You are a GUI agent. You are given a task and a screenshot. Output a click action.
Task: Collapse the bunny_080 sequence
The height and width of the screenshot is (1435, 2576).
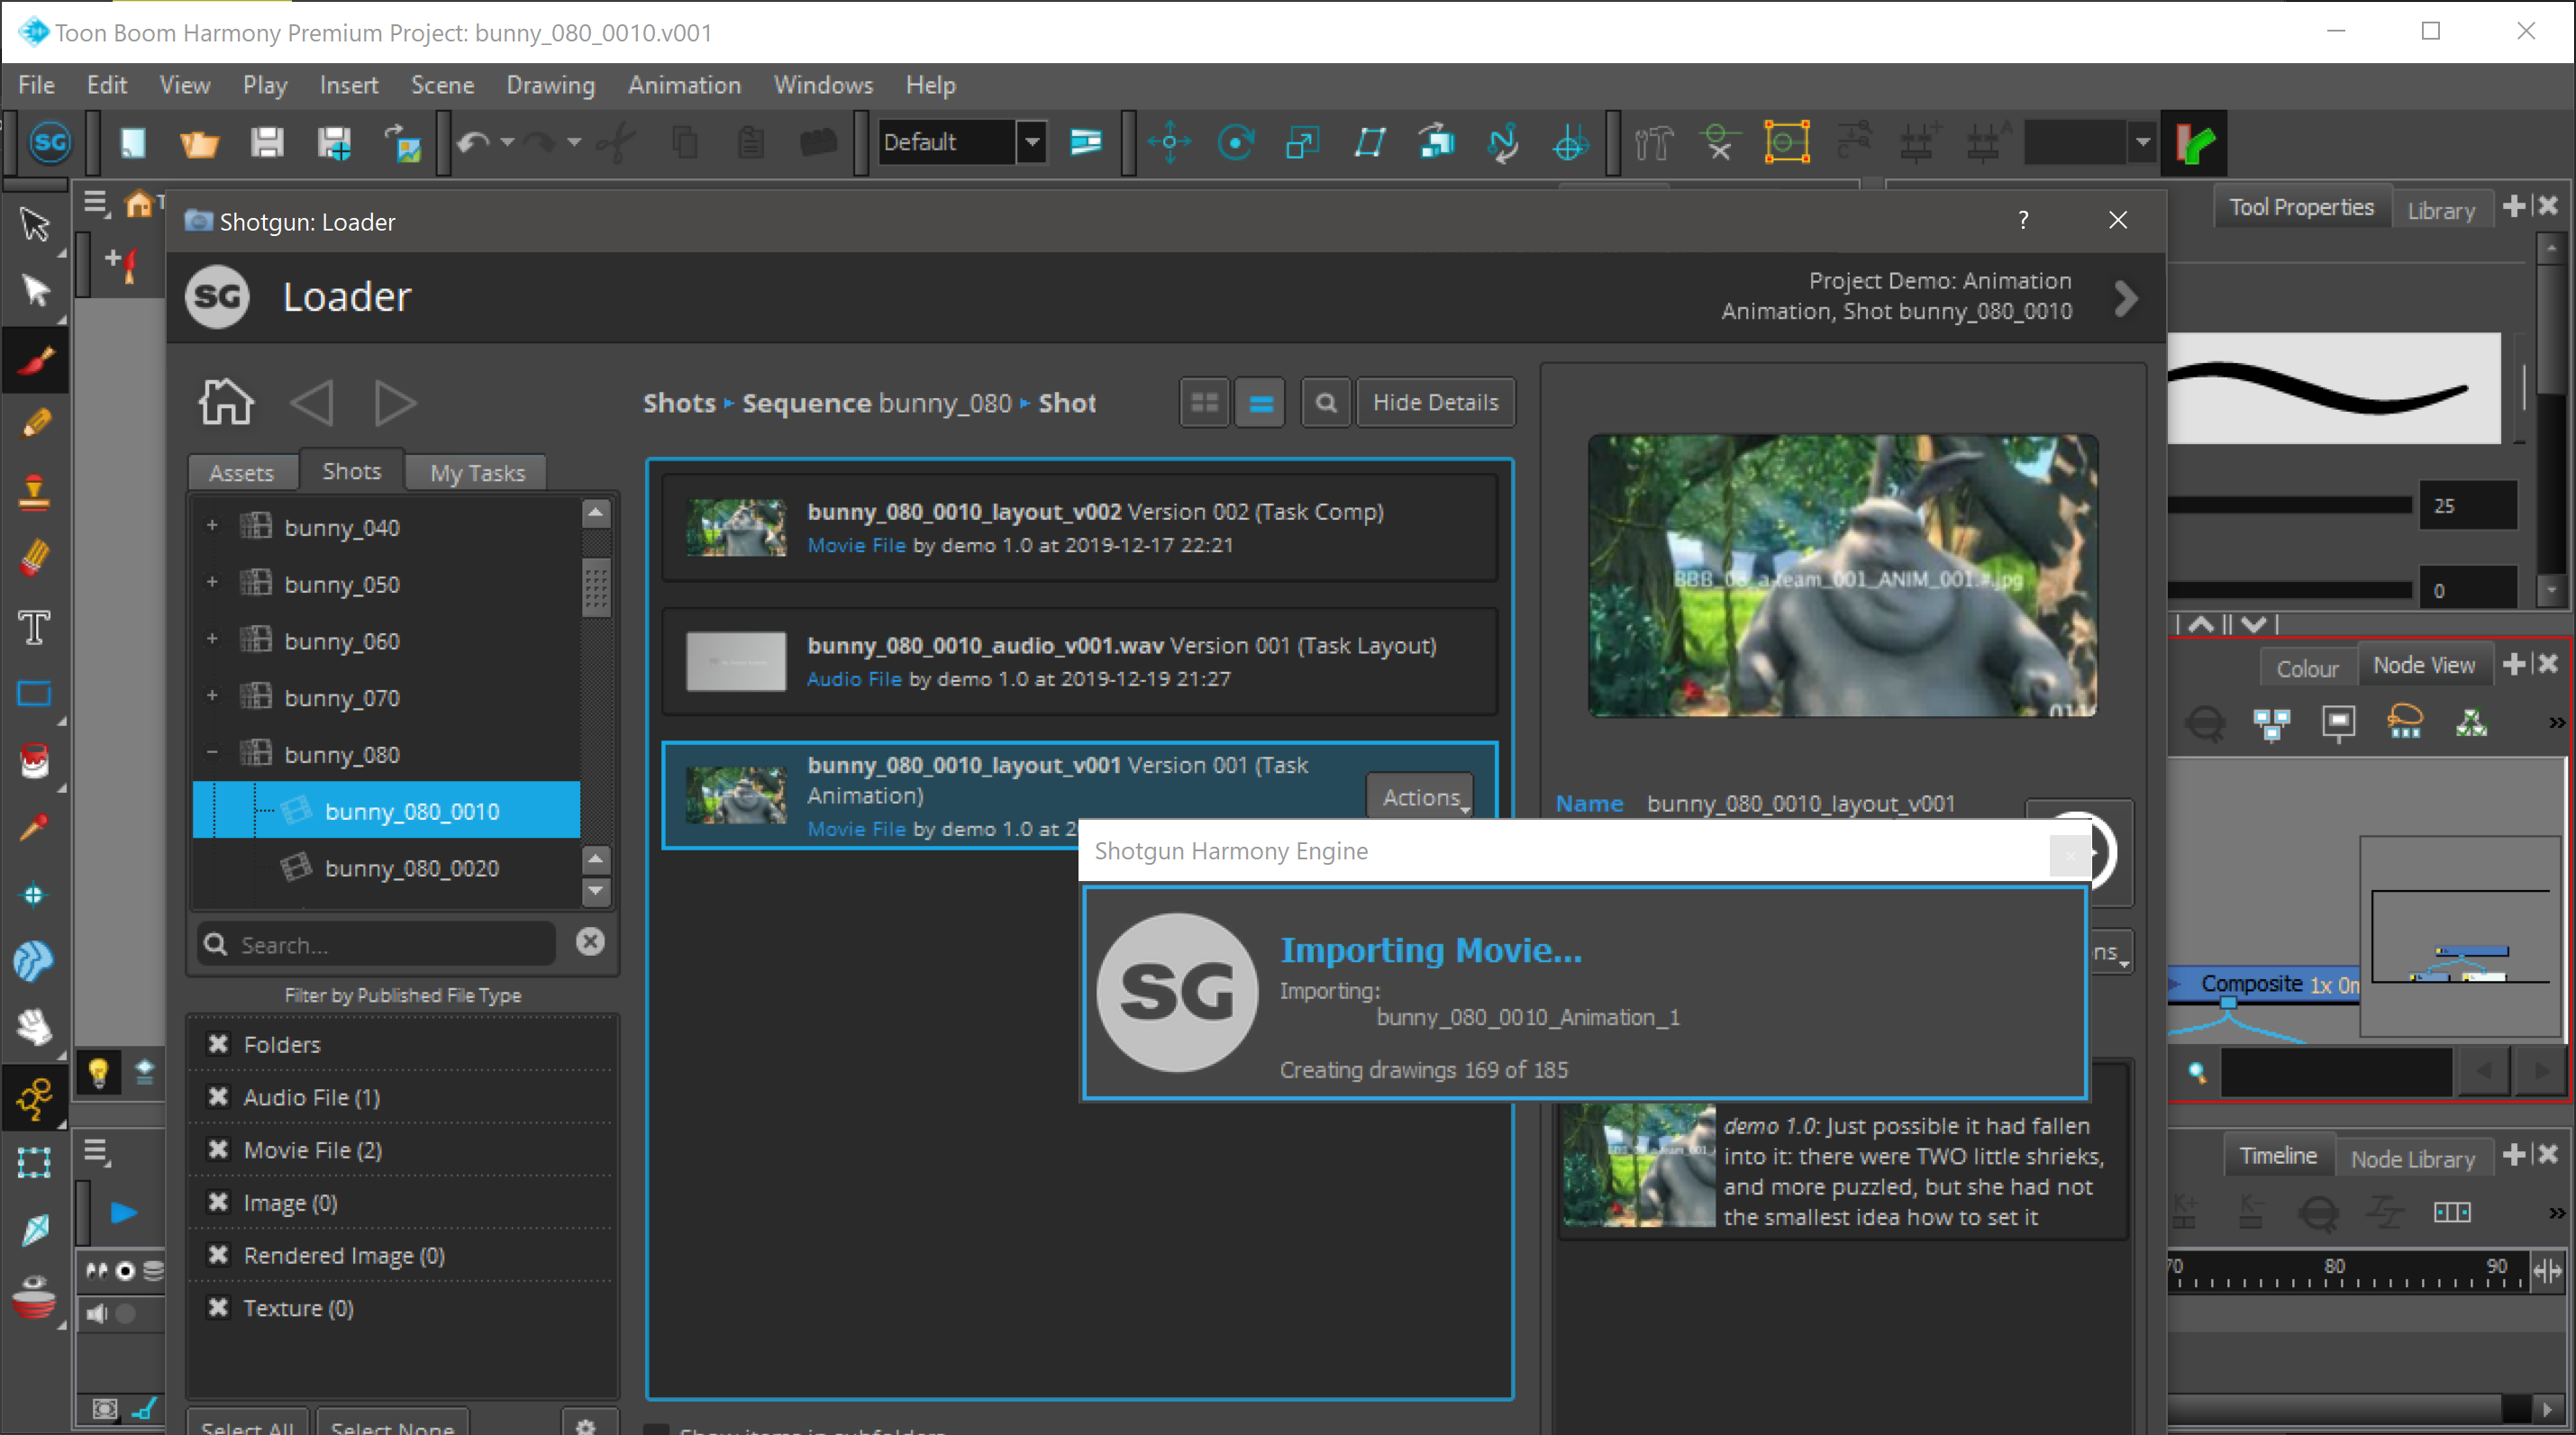pos(212,753)
